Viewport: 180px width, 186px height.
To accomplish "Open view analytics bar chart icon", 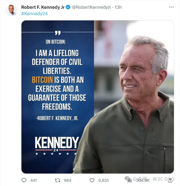I will pyautogui.click(x=130, y=180).
